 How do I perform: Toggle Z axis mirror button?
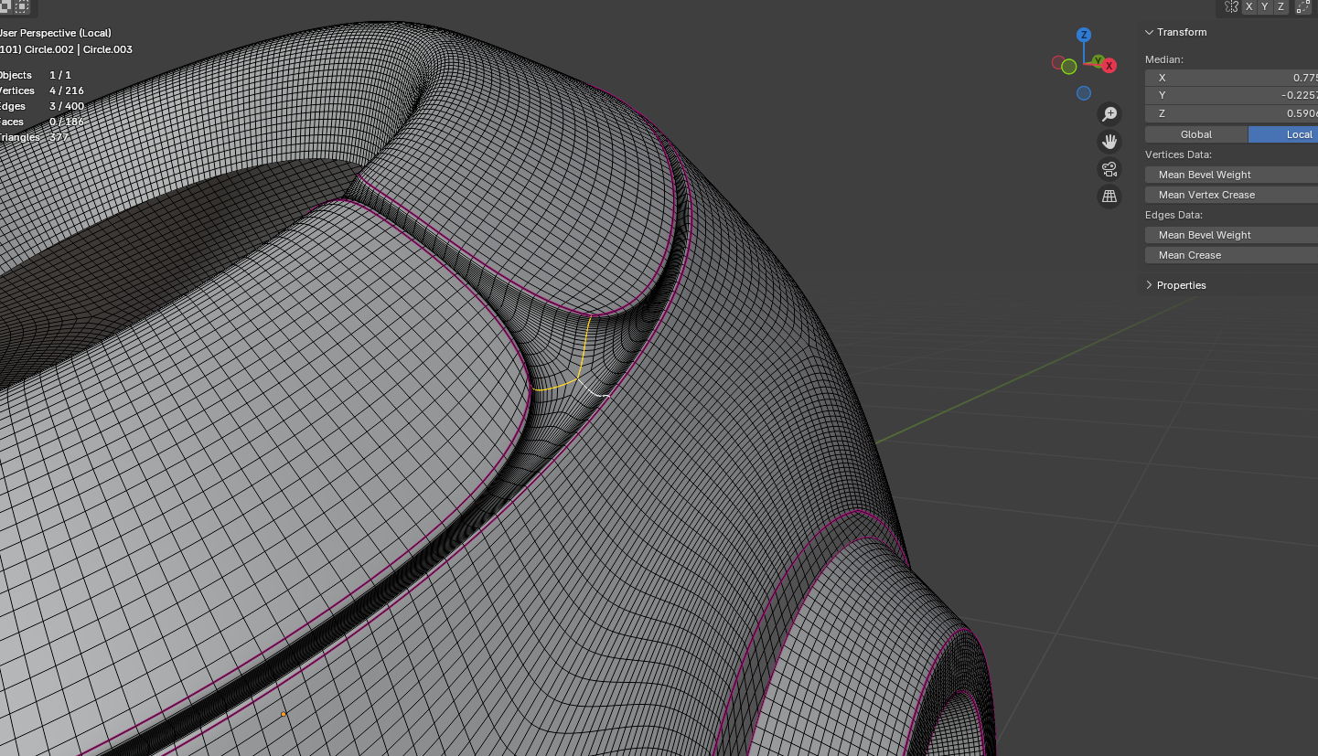[x=1280, y=6]
